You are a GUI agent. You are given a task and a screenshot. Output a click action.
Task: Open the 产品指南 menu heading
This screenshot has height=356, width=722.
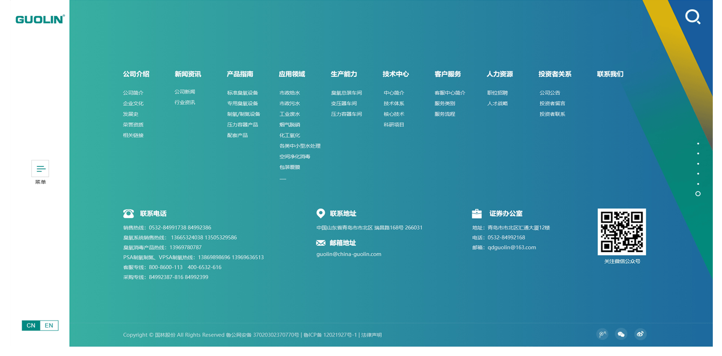[x=240, y=74]
